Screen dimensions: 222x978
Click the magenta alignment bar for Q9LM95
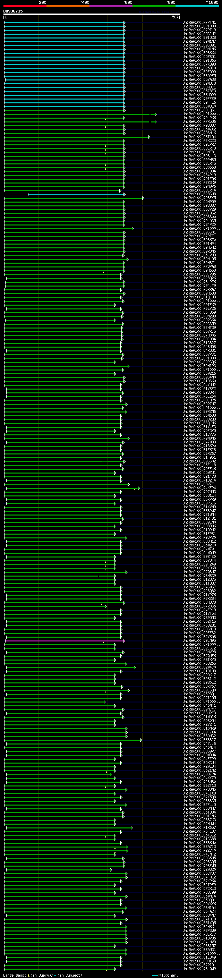pos(65,641)
